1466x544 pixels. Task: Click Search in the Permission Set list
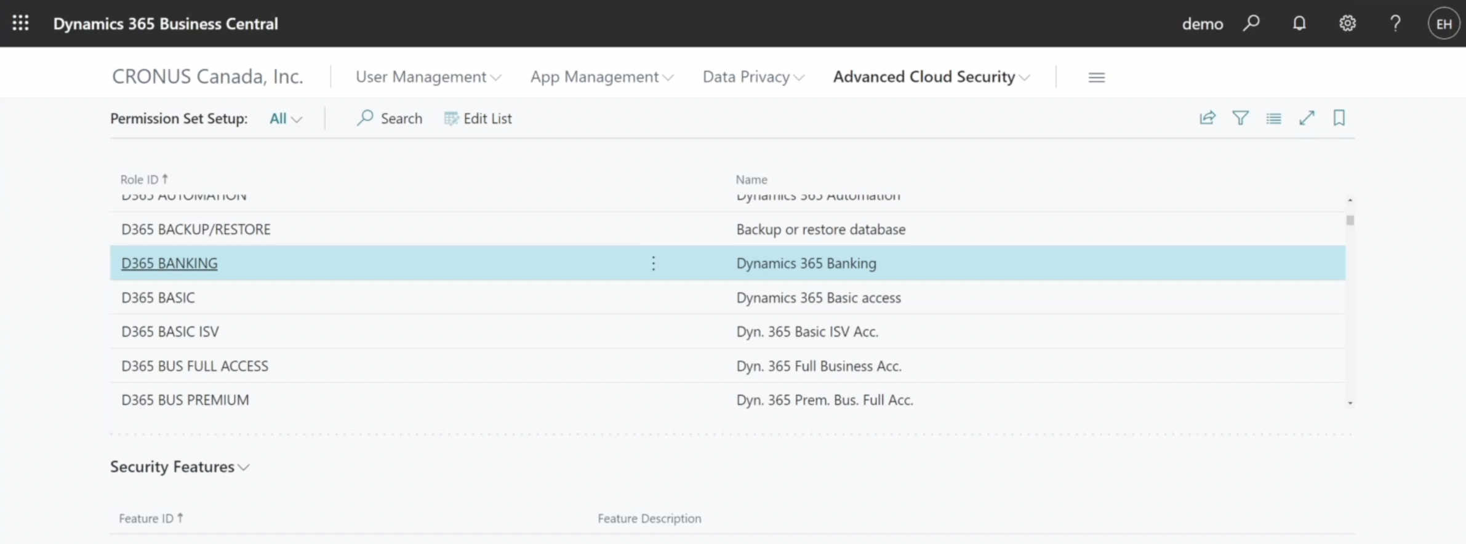[390, 118]
